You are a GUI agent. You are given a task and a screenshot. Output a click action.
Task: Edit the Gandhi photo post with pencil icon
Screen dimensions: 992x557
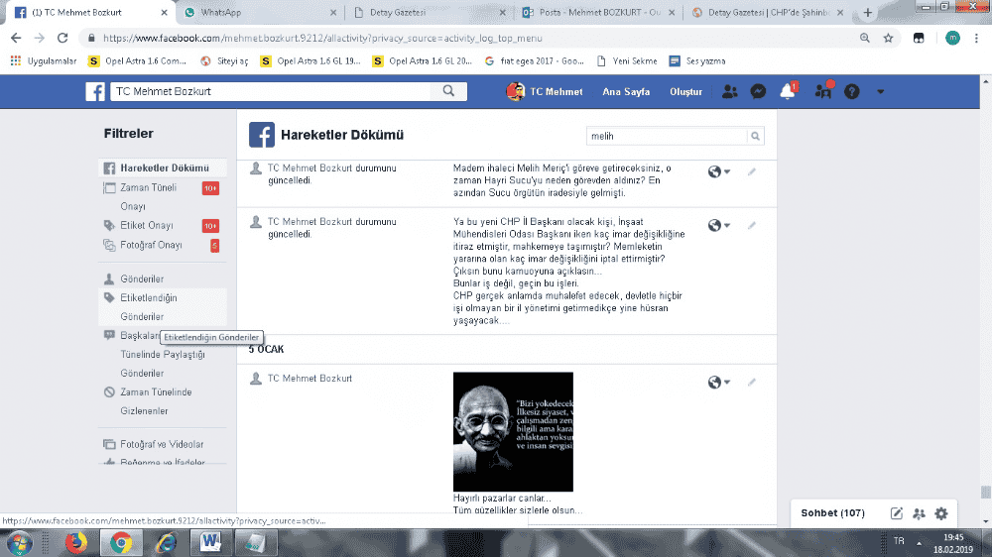[x=751, y=382]
